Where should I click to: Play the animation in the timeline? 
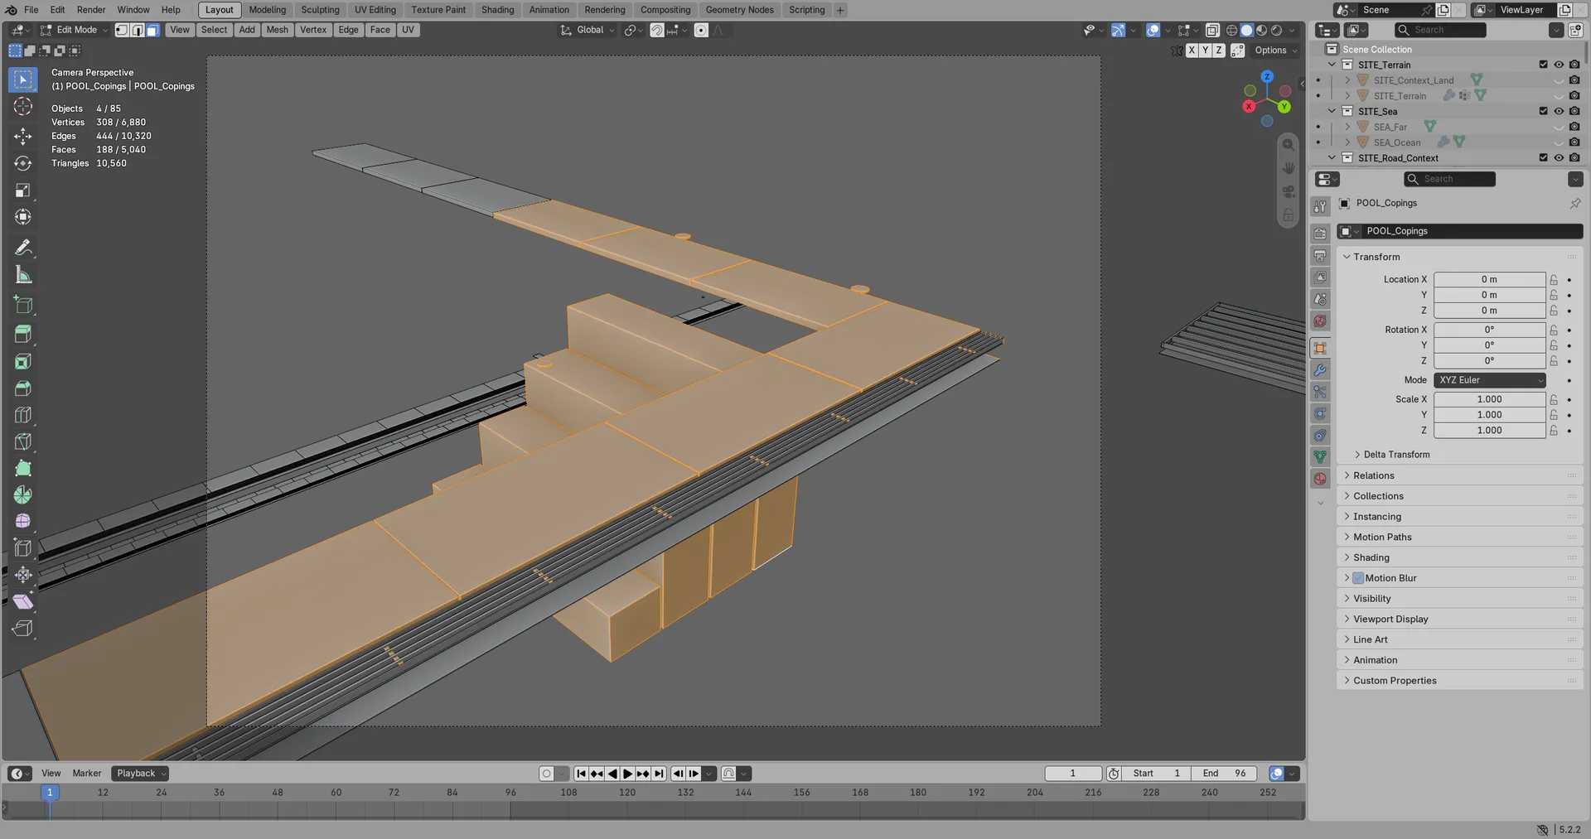(x=627, y=774)
